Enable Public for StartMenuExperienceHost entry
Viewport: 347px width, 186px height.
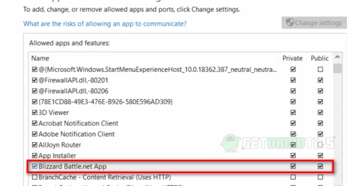[320, 70]
